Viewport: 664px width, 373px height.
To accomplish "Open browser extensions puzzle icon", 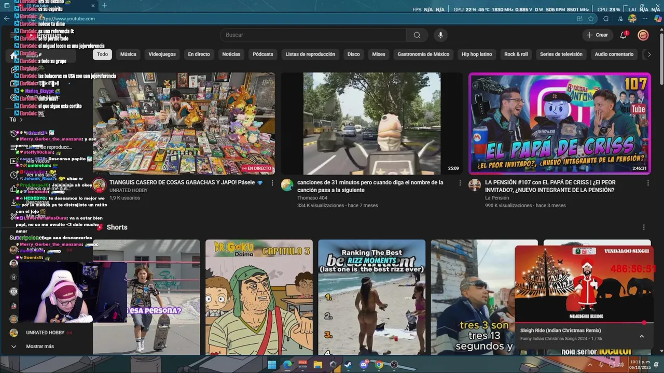I will tap(606, 19).
